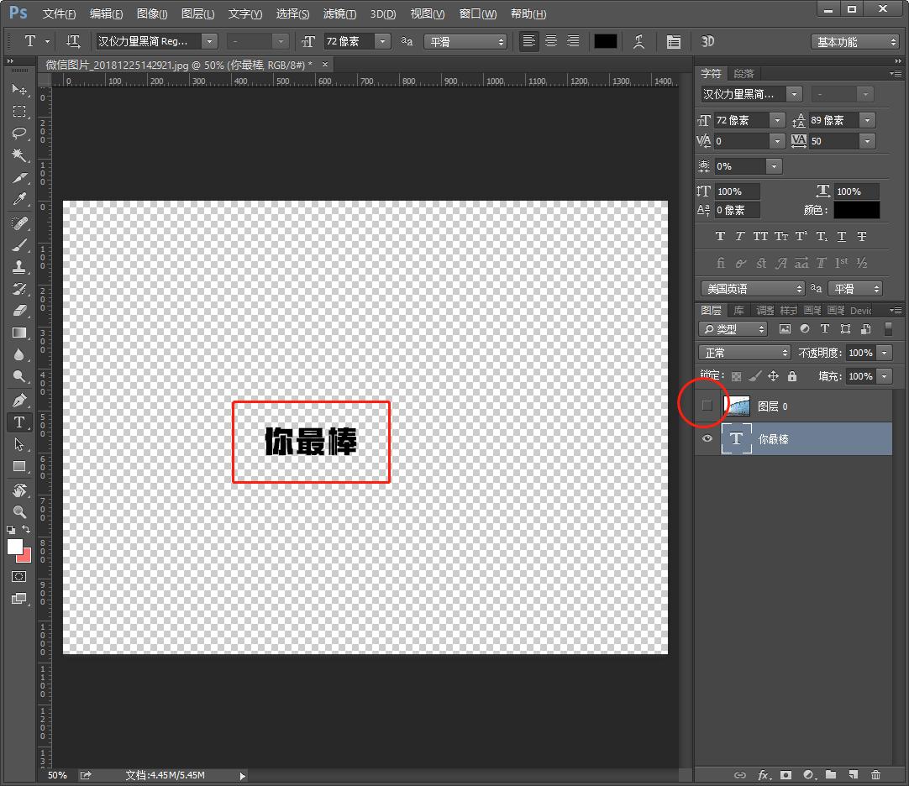
Task: Choose the Eraser tool
Action: (19, 311)
